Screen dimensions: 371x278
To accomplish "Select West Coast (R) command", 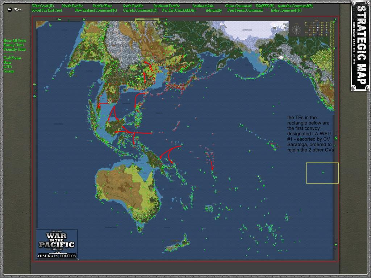I will click(x=43, y=6).
